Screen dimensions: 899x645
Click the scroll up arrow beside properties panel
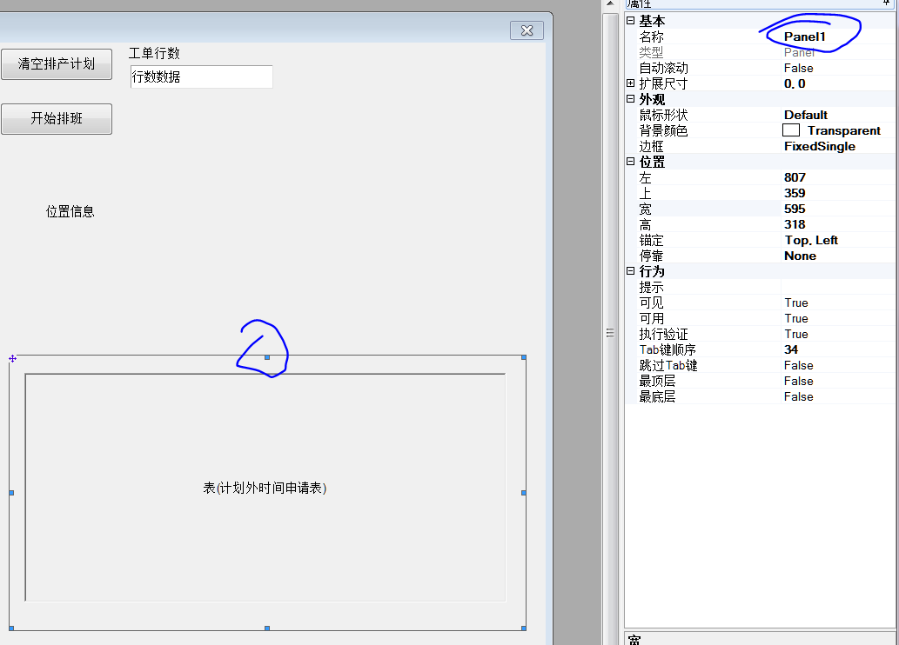[610, 3]
